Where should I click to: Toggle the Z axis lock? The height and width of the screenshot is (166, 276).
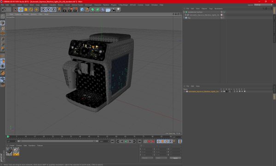[53, 10]
